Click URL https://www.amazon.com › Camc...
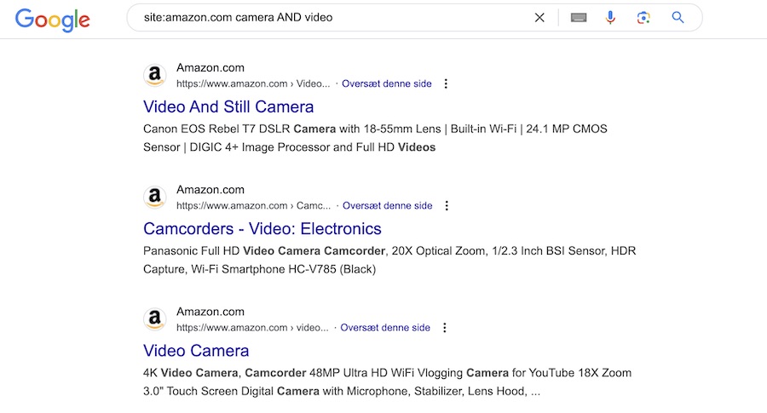767x413 pixels. (253, 206)
